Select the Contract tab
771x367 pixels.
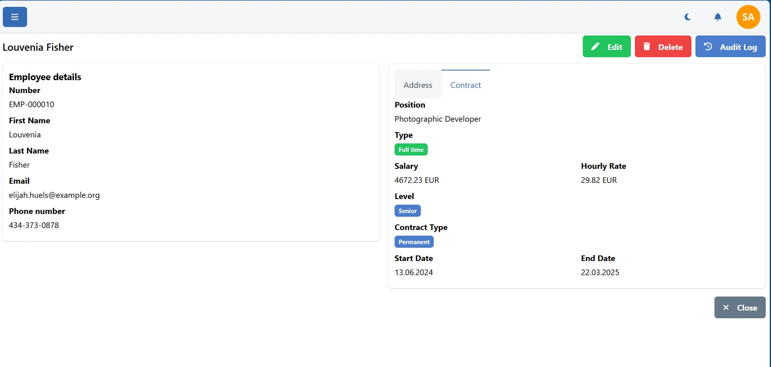465,85
